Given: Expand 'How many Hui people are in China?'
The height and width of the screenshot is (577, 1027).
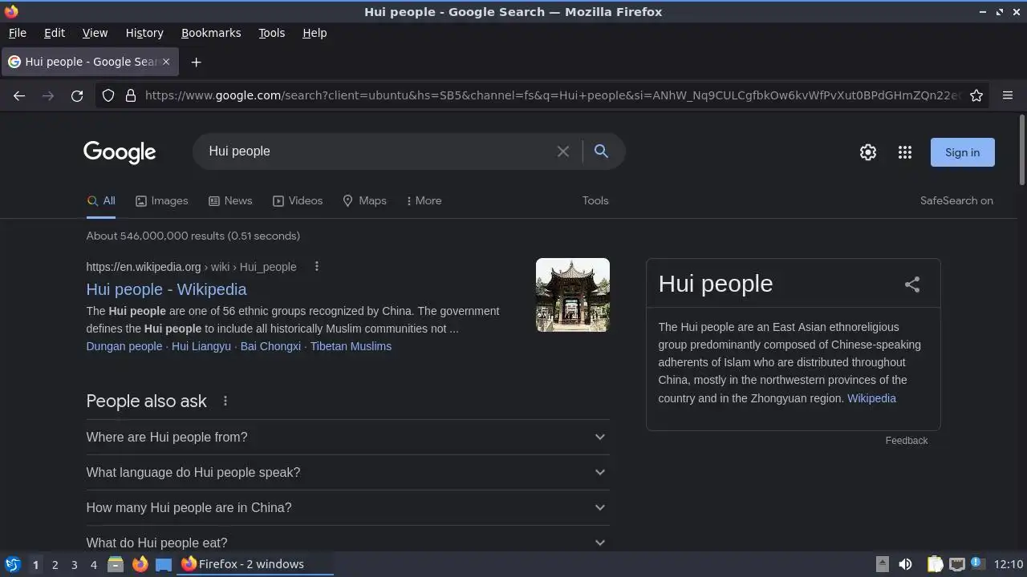Looking at the screenshot, I should click(347, 507).
